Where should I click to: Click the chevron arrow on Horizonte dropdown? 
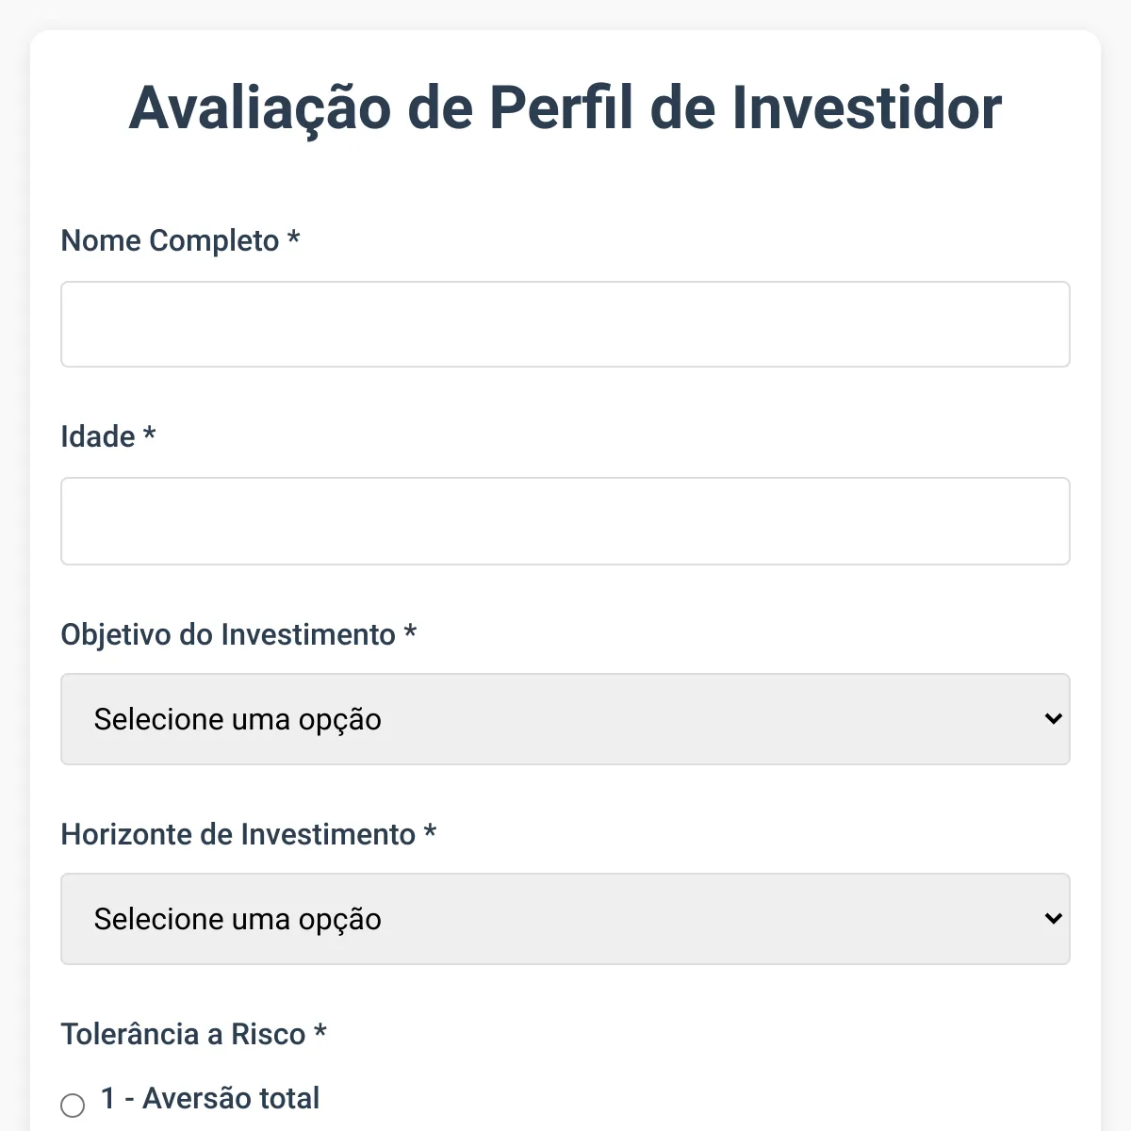(x=1053, y=919)
